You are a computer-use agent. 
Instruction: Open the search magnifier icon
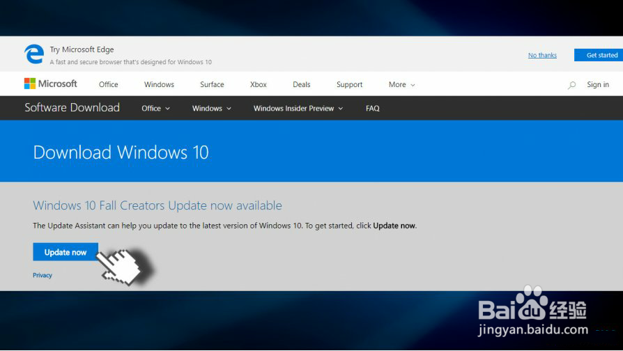tap(571, 85)
